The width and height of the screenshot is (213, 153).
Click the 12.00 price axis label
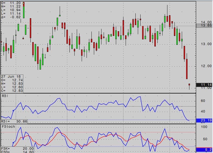206,66
